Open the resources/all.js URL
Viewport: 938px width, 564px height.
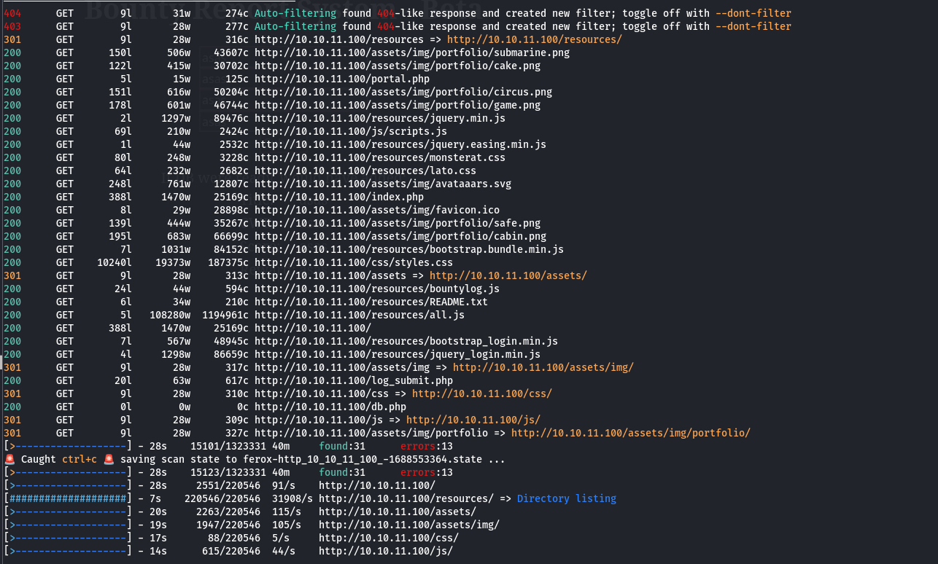(x=360, y=315)
